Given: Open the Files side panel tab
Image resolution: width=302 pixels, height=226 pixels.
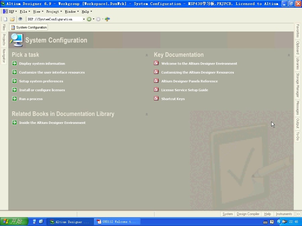Looking at the screenshot, I should (x=4, y=27).
